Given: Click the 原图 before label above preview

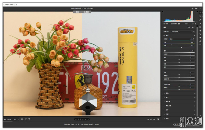Looking at the screenshot, I should [x=77, y=12].
